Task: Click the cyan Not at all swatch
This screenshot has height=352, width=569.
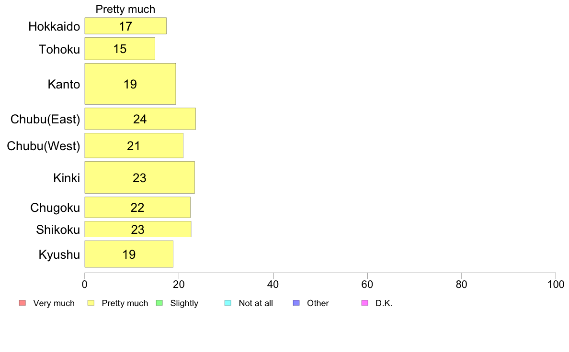Action: pyautogui.click(x=228, y=303)
